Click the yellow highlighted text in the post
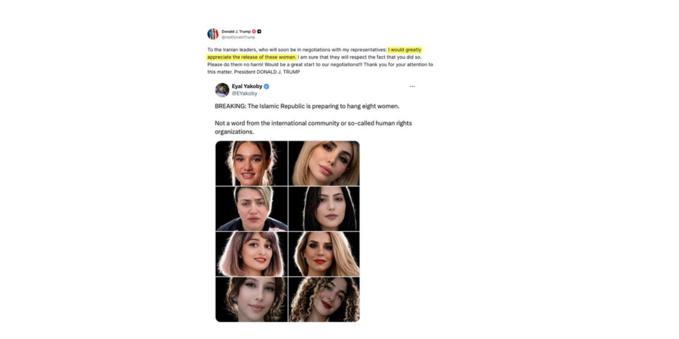Screen dimensions: 679x339 pos(404,50)
